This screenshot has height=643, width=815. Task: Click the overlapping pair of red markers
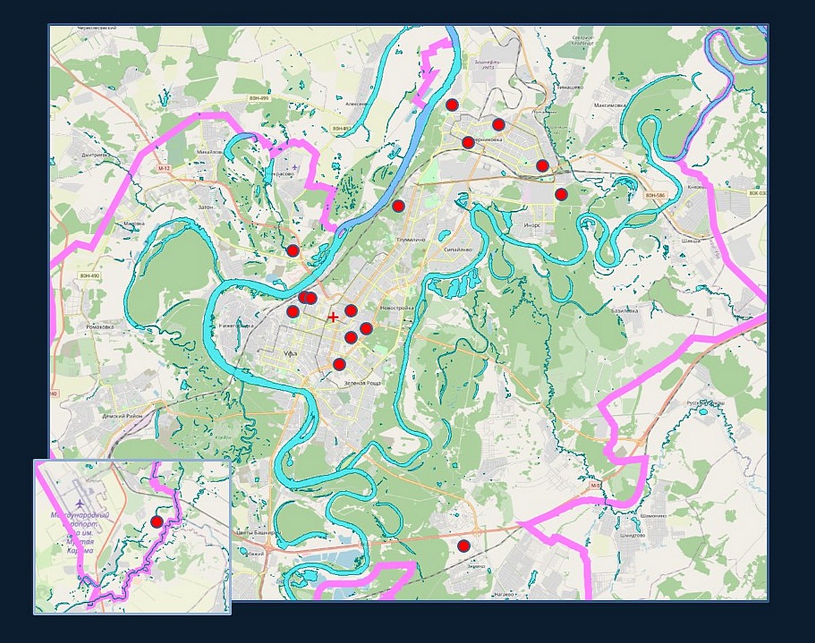pyautogui.click(x=308, y=297)
